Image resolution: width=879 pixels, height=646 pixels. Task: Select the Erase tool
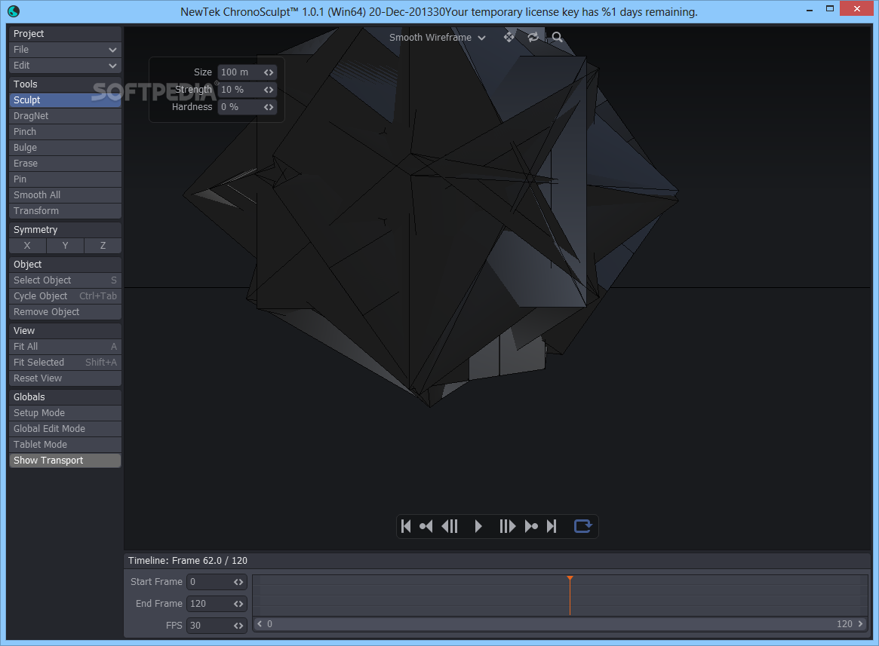pos(65,164)
